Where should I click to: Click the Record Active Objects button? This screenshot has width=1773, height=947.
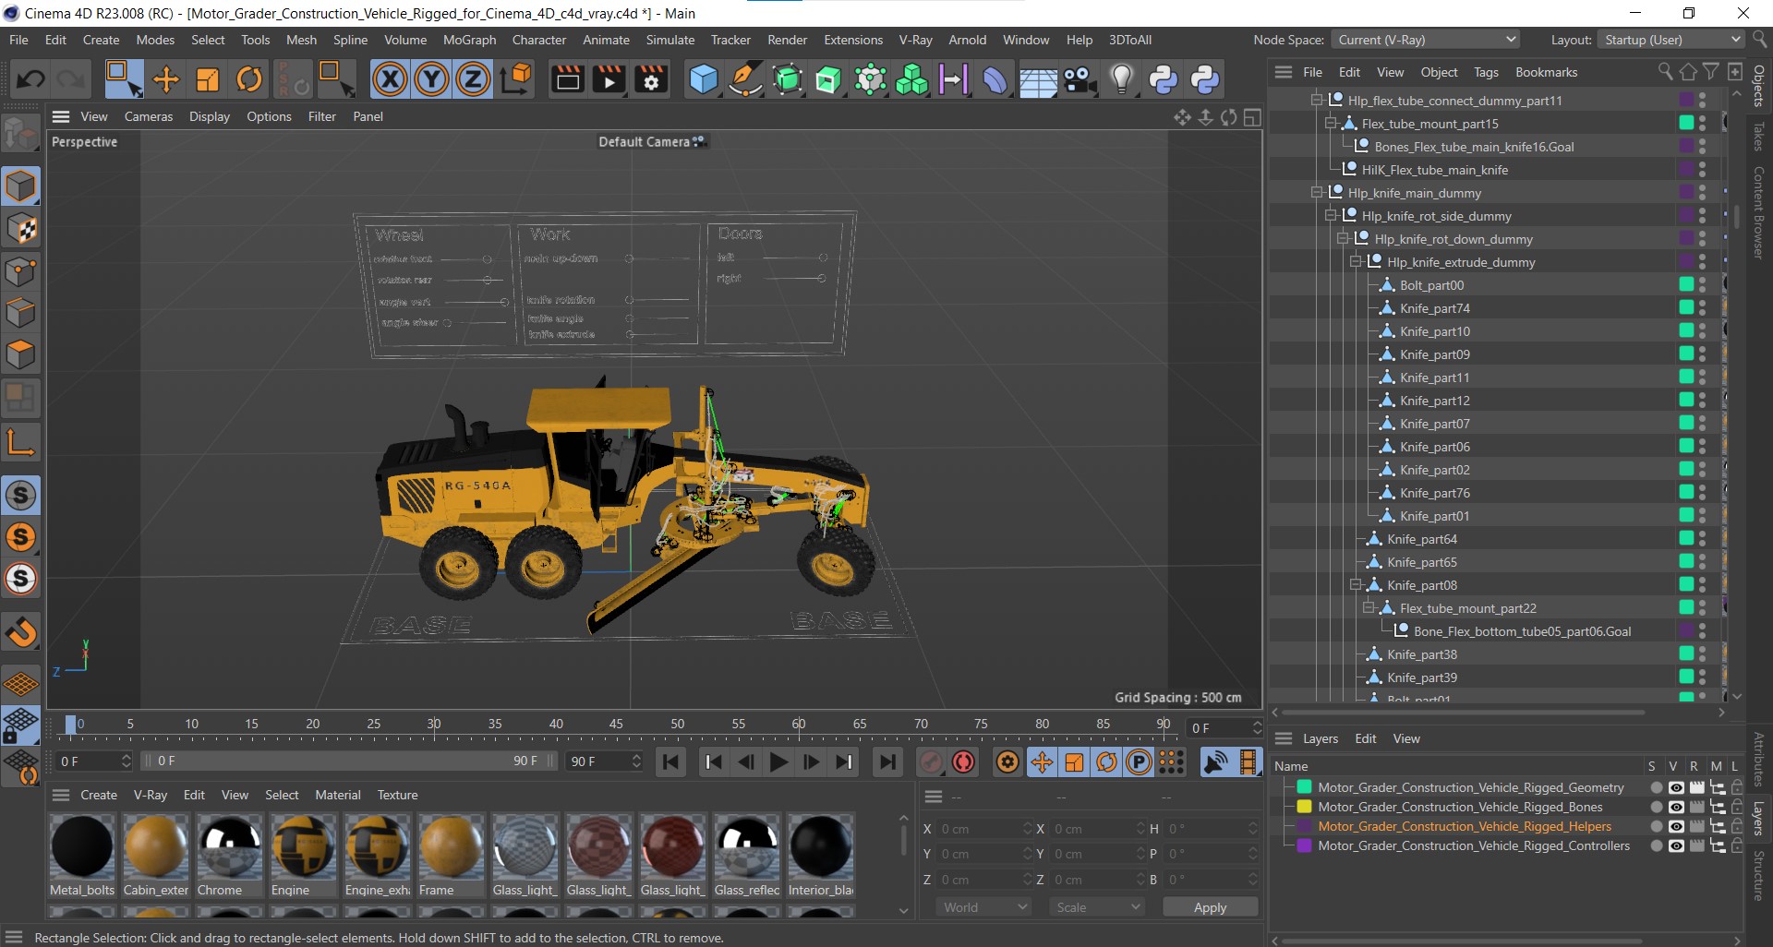pyautogui.click(x=931, y=762)
